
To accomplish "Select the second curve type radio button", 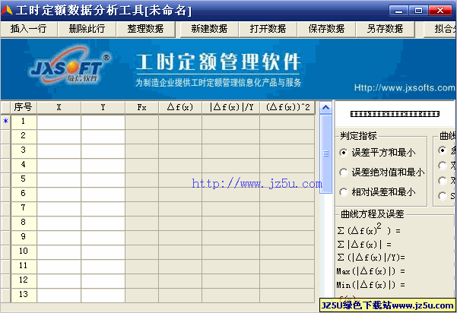I will (x=443, y=166).
